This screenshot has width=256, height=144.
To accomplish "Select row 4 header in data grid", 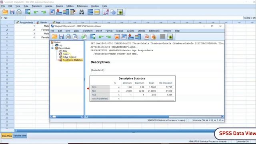I will pos(7,37).
